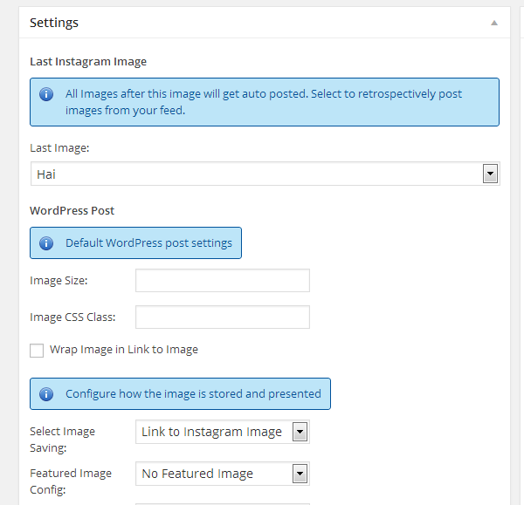This screenshot has height=505, width=524.
Task: Click the blue auto posted information banner
Action: [x=265, y=102]
